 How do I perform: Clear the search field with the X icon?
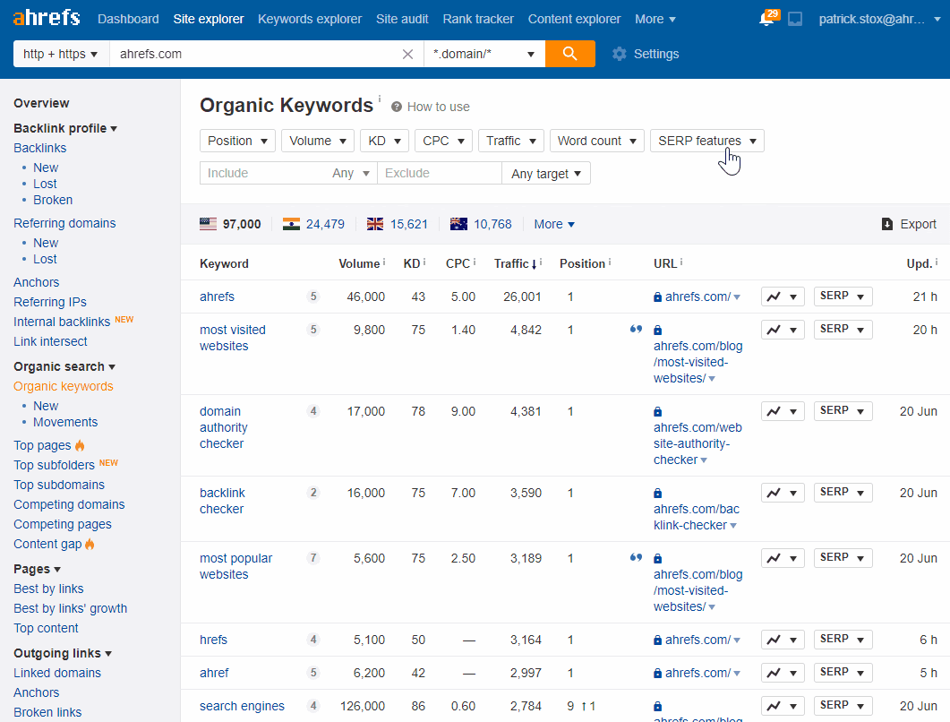tap(407, 54)
